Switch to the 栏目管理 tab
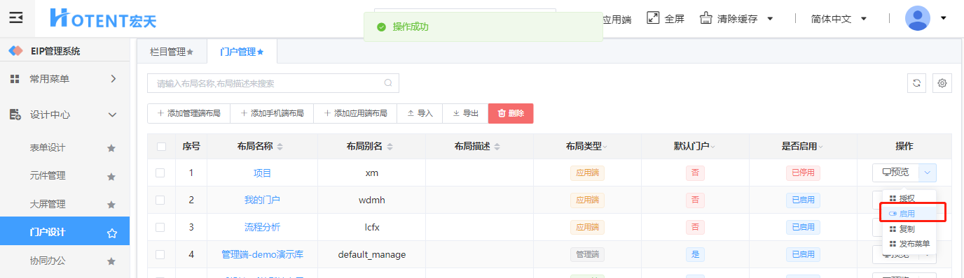Screen dimensions: 964x278 point(172,52)
